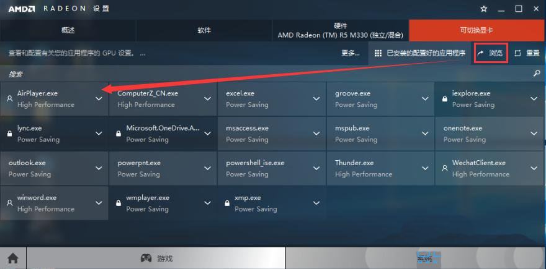This screenshot has width=546, height=269.
Task: Click the lock icon on lync.exe tile
Action: click(x=10, y=134)
